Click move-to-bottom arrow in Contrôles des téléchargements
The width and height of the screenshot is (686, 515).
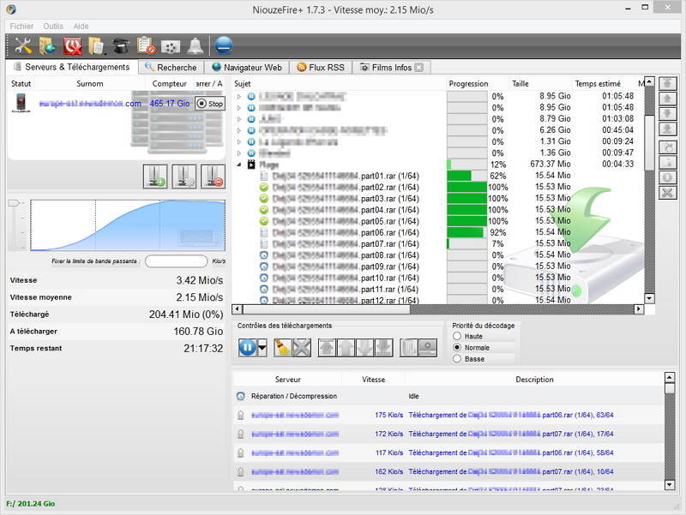[383, 348]
